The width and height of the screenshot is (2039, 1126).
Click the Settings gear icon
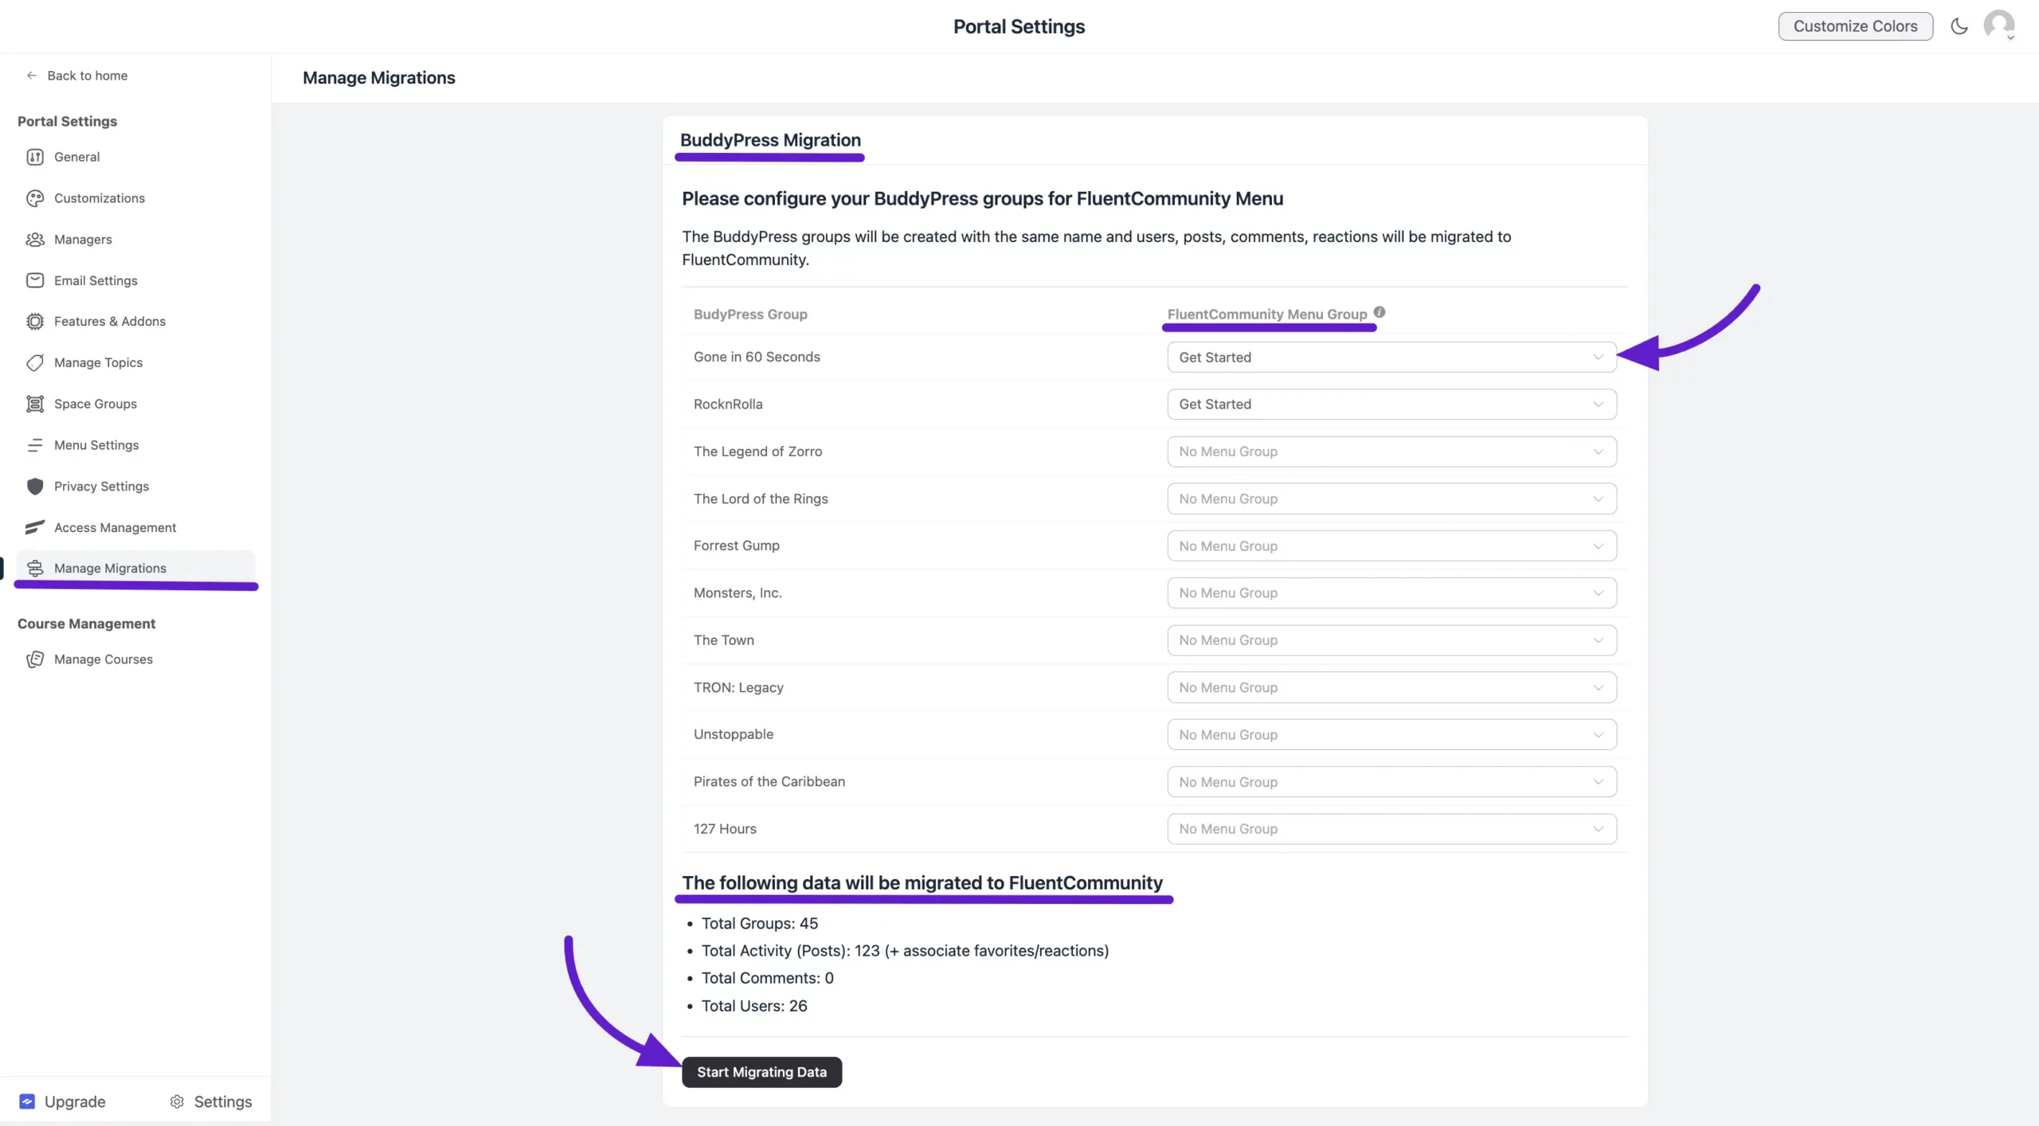tap(177, 1101)
